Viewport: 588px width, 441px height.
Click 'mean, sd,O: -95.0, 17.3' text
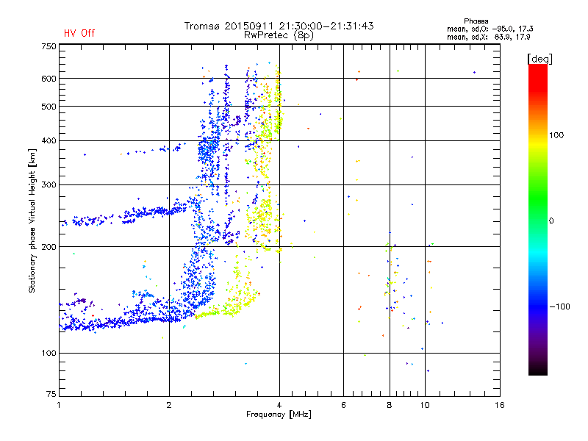coord(490,29)
